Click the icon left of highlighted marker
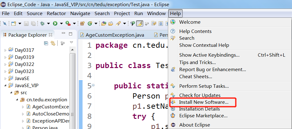Image resolution: width=292 pixels, height=129 pixels. 132,23
